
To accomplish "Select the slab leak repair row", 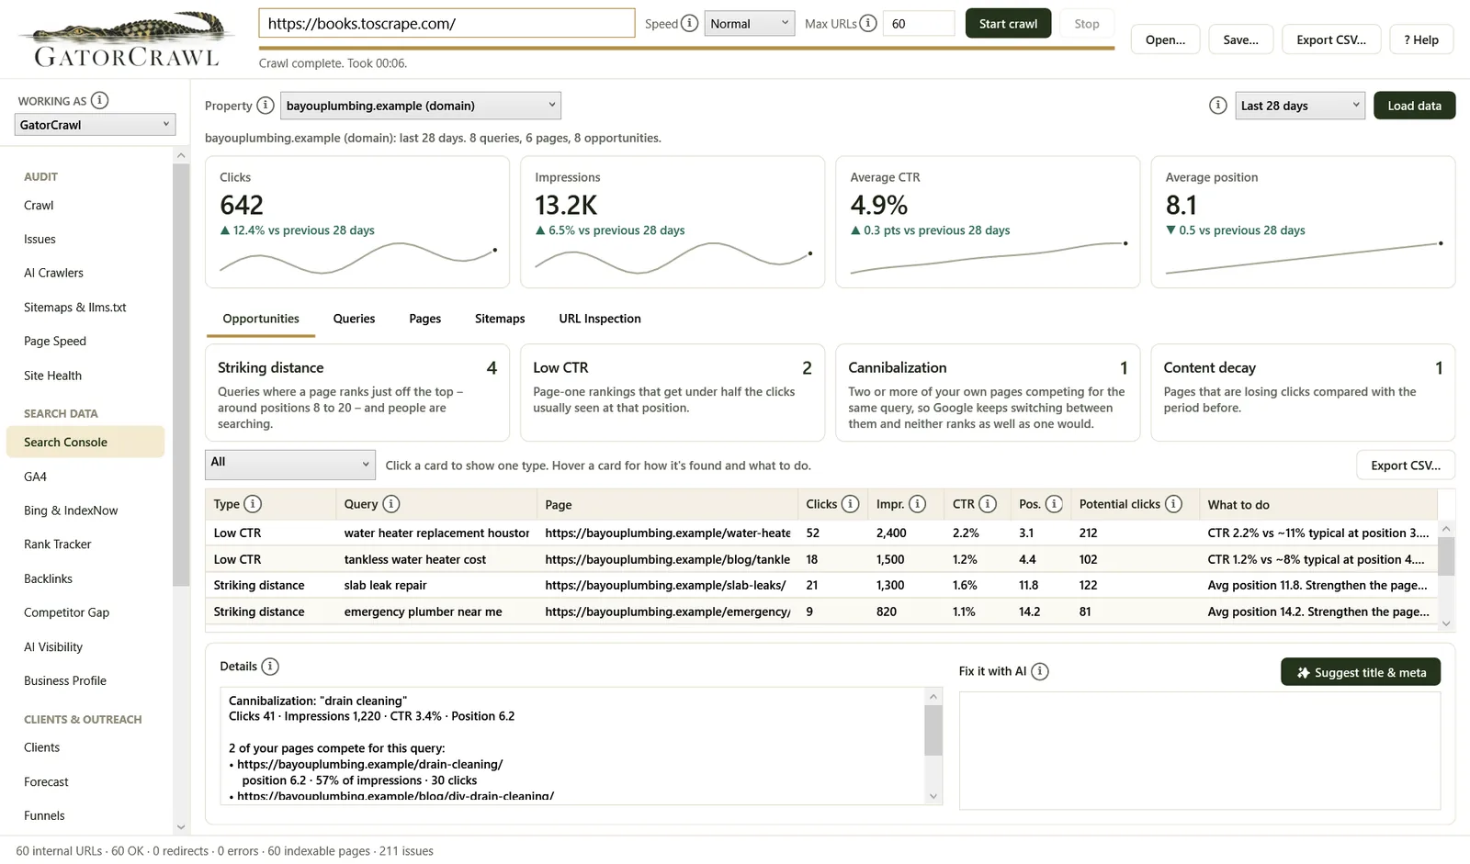I will pyautogui.click(x=820, y=585).
